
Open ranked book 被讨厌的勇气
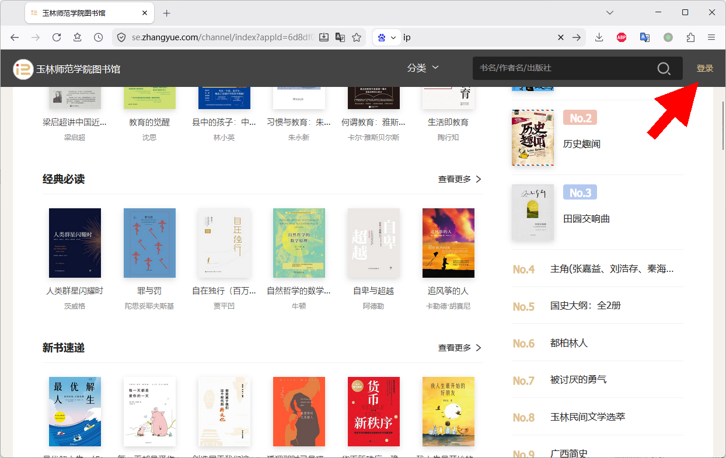coord(578,380)
